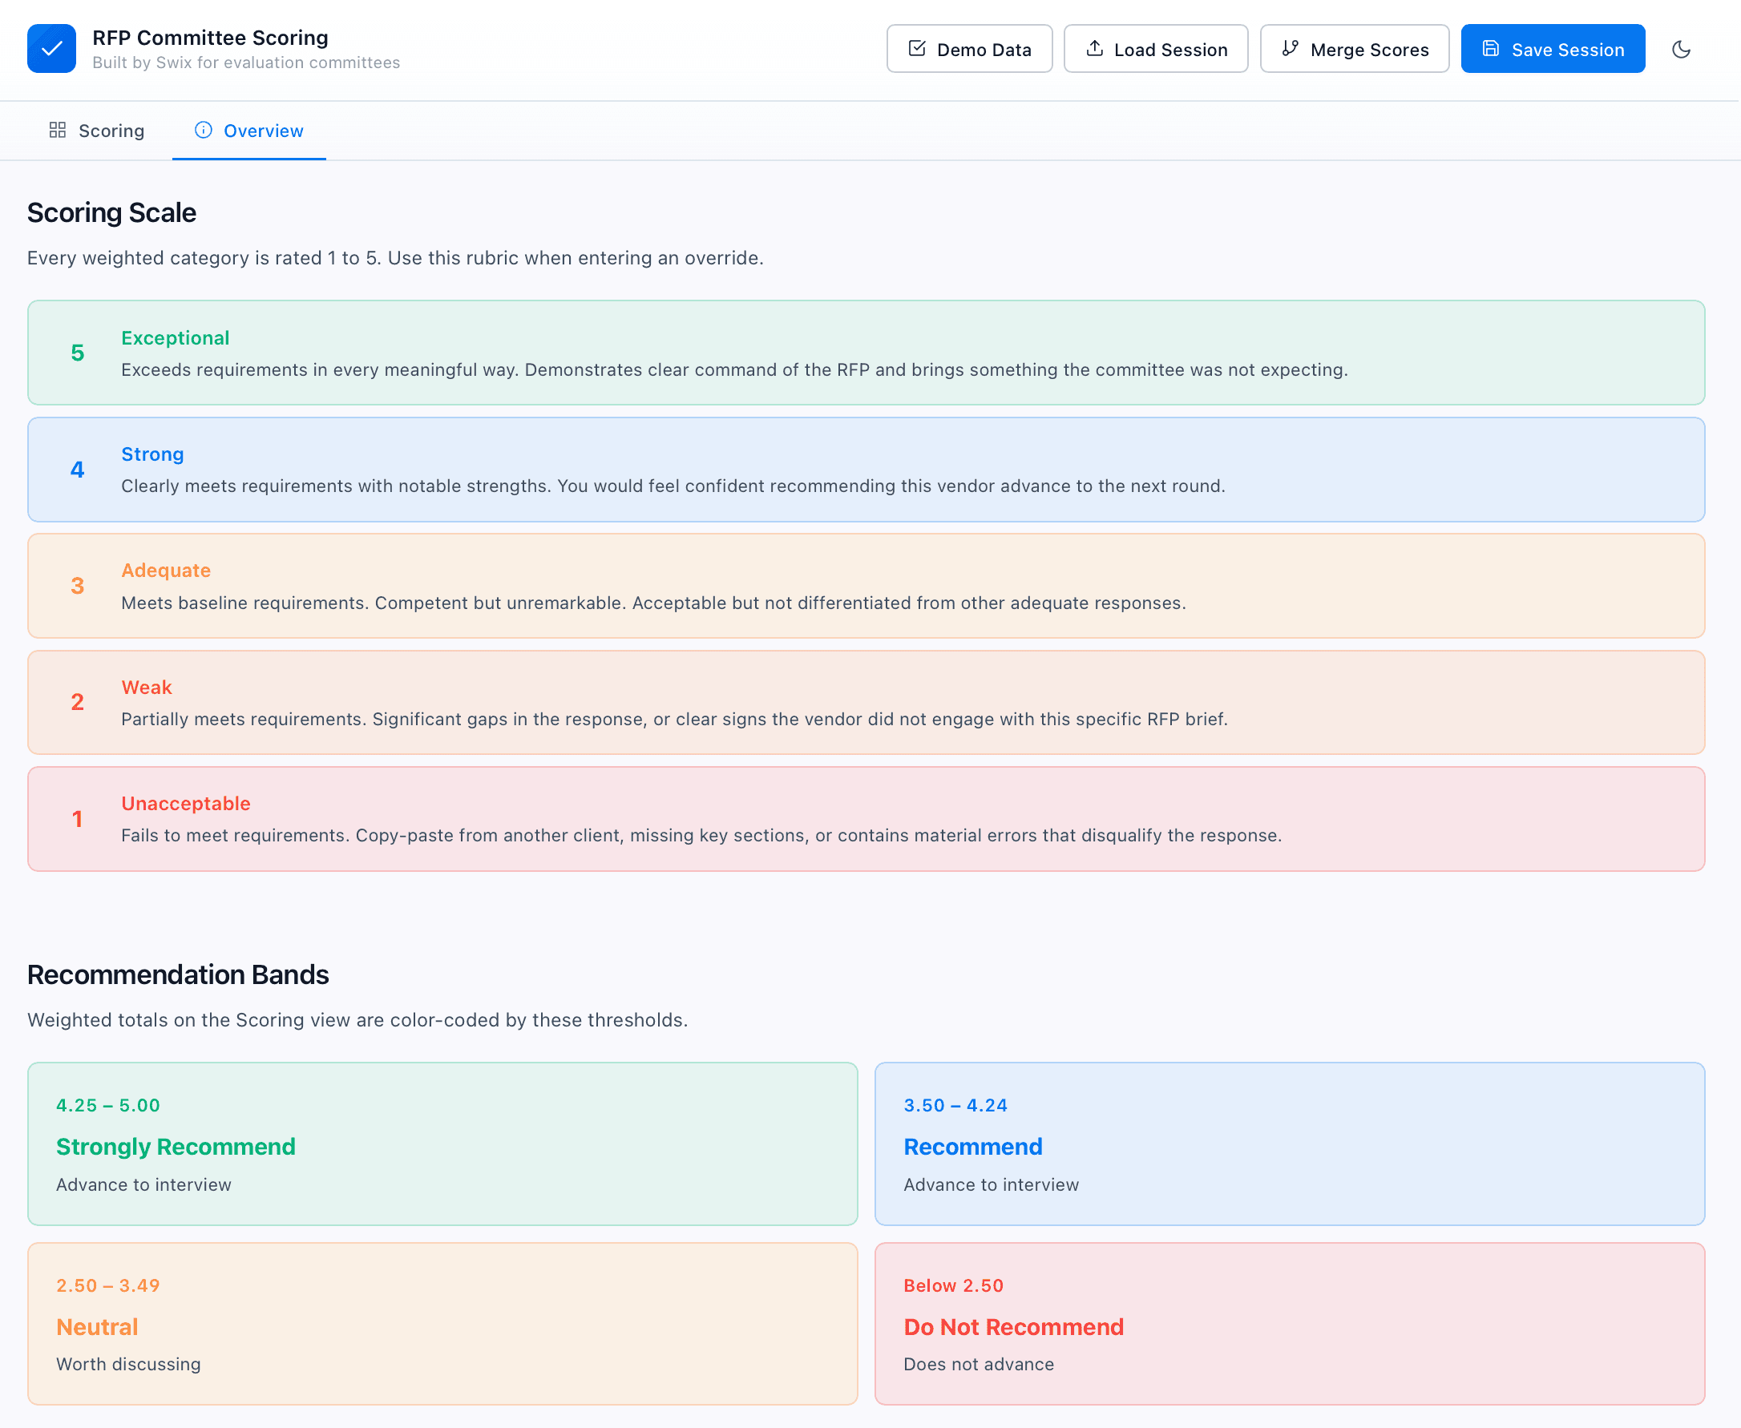Click the RFP Committee Scoring title
1741x1428 pixels.
coord(211,38)
